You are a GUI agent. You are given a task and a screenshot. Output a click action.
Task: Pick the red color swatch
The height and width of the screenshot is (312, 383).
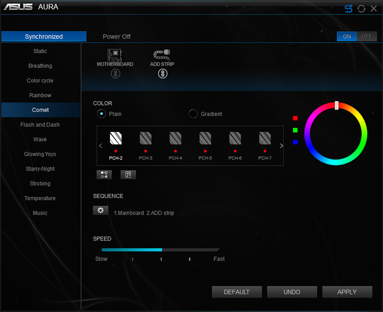[x=295, y=118]
